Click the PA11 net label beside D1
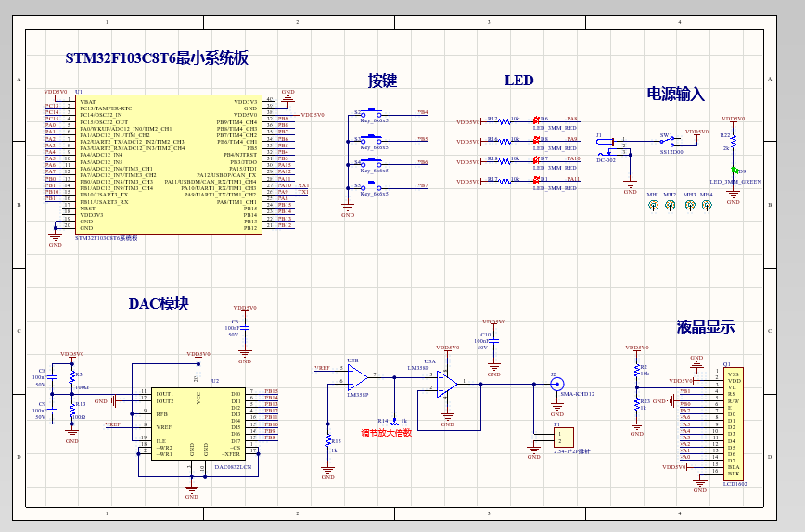This screenshot has height=532, width=805. [573, 179]
